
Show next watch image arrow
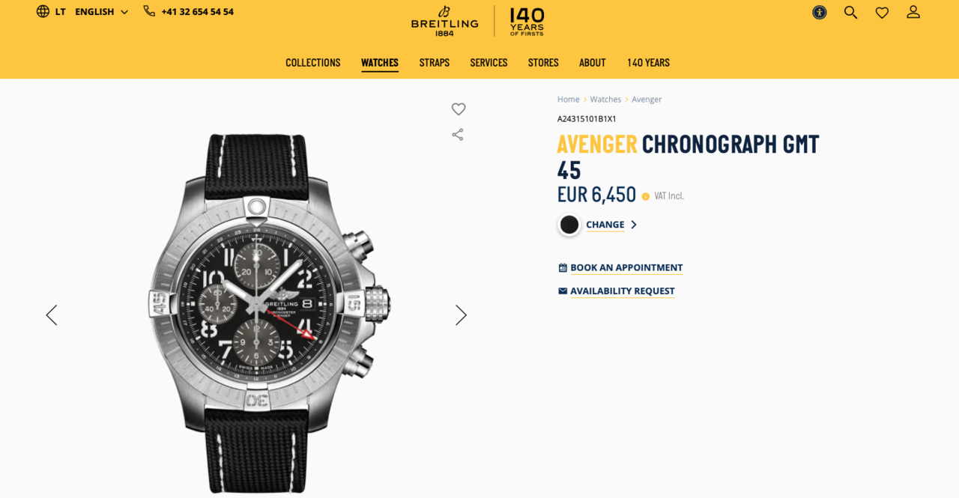click(461, 315)
